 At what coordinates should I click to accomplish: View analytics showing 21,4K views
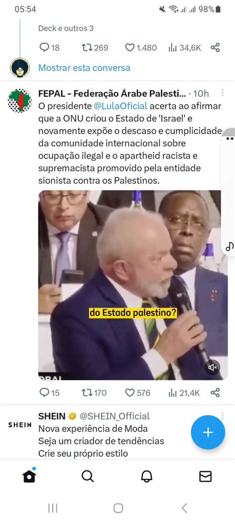[184, 392]
